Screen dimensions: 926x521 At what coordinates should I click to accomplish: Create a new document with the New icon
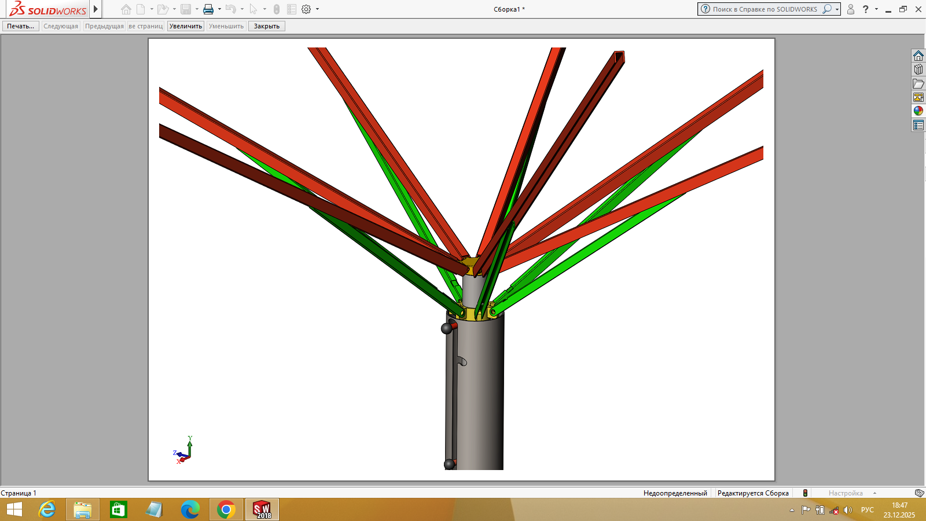[x=141, y=9]
